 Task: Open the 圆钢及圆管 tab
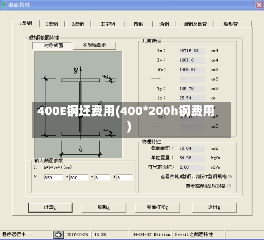(x=195, y=24)
